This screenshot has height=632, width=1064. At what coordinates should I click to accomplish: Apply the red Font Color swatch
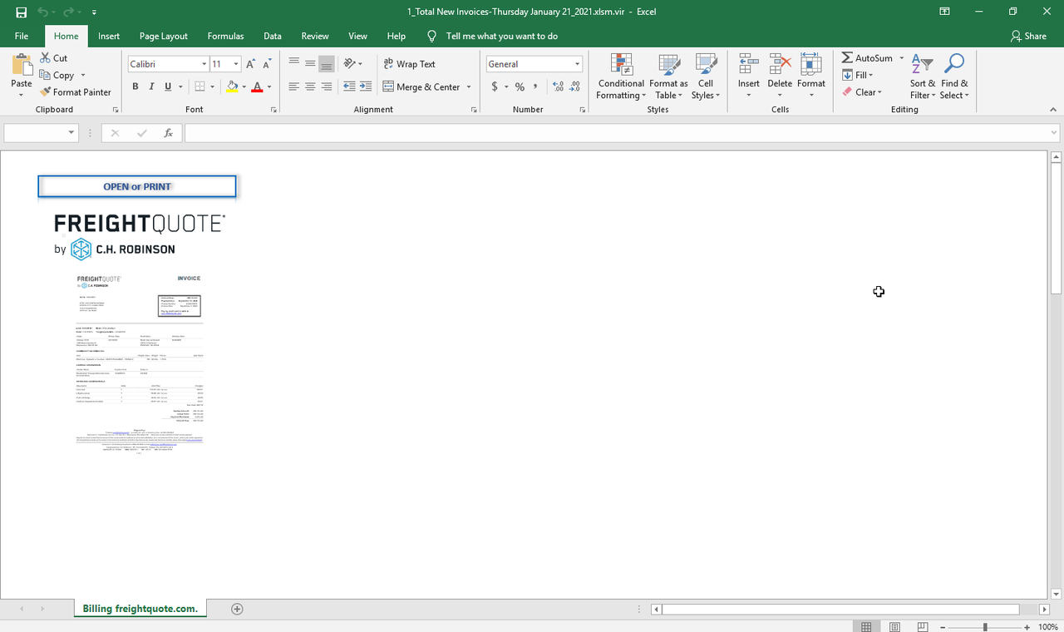click(257, 86)
